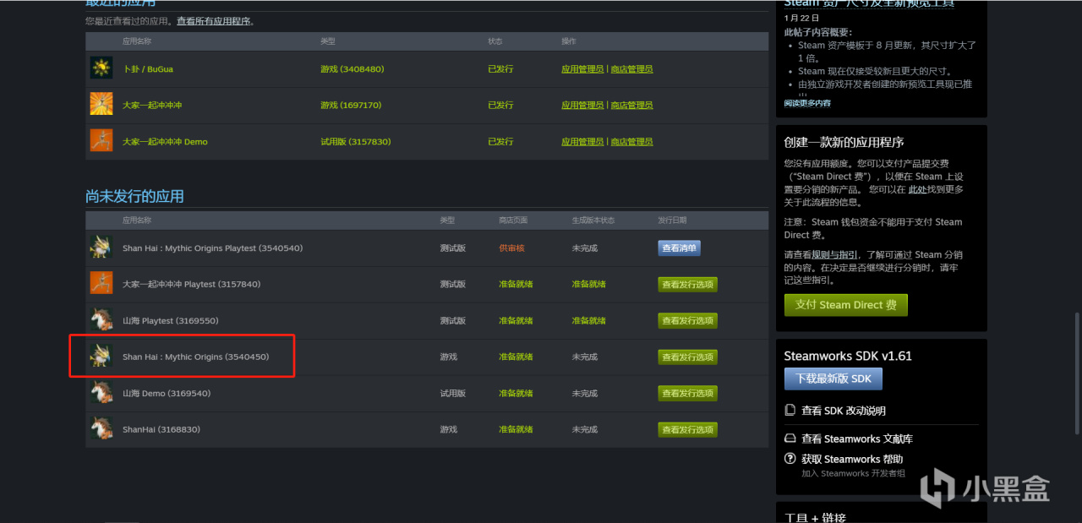Click the 下载最新版 SDK button
1082x523 pixels.
[833, 379]
